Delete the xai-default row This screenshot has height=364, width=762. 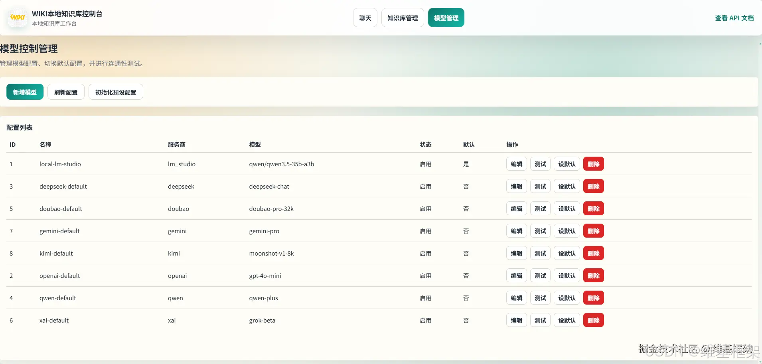click(594, 320)
